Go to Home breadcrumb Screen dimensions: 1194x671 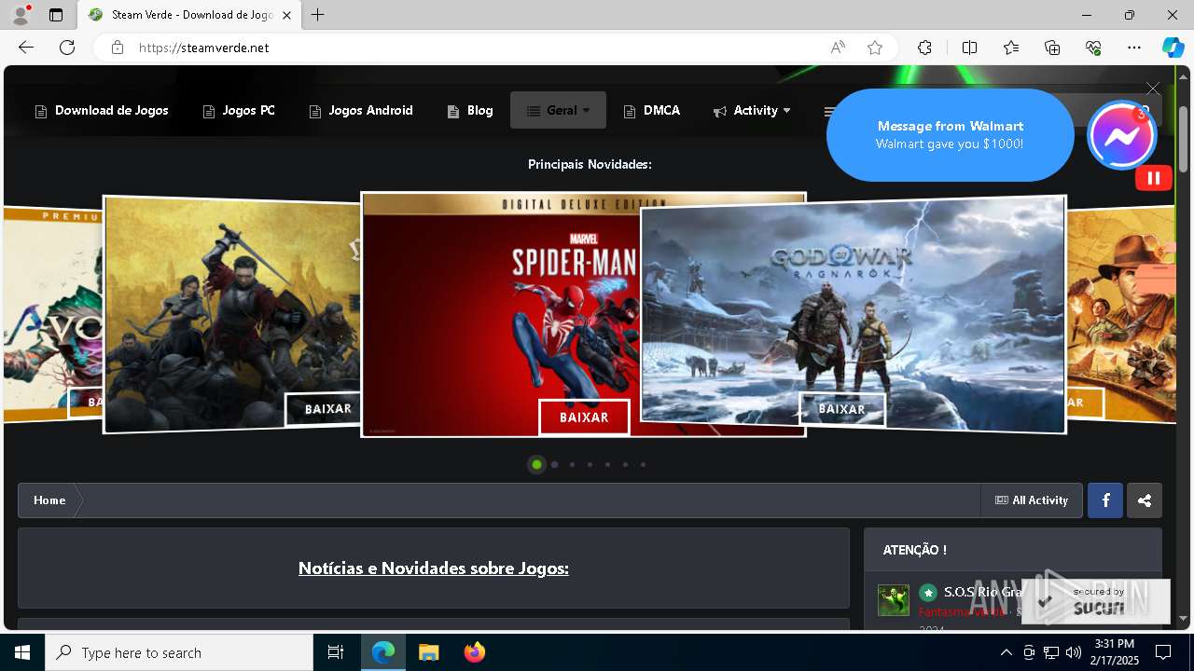click(x=49, y=500)
